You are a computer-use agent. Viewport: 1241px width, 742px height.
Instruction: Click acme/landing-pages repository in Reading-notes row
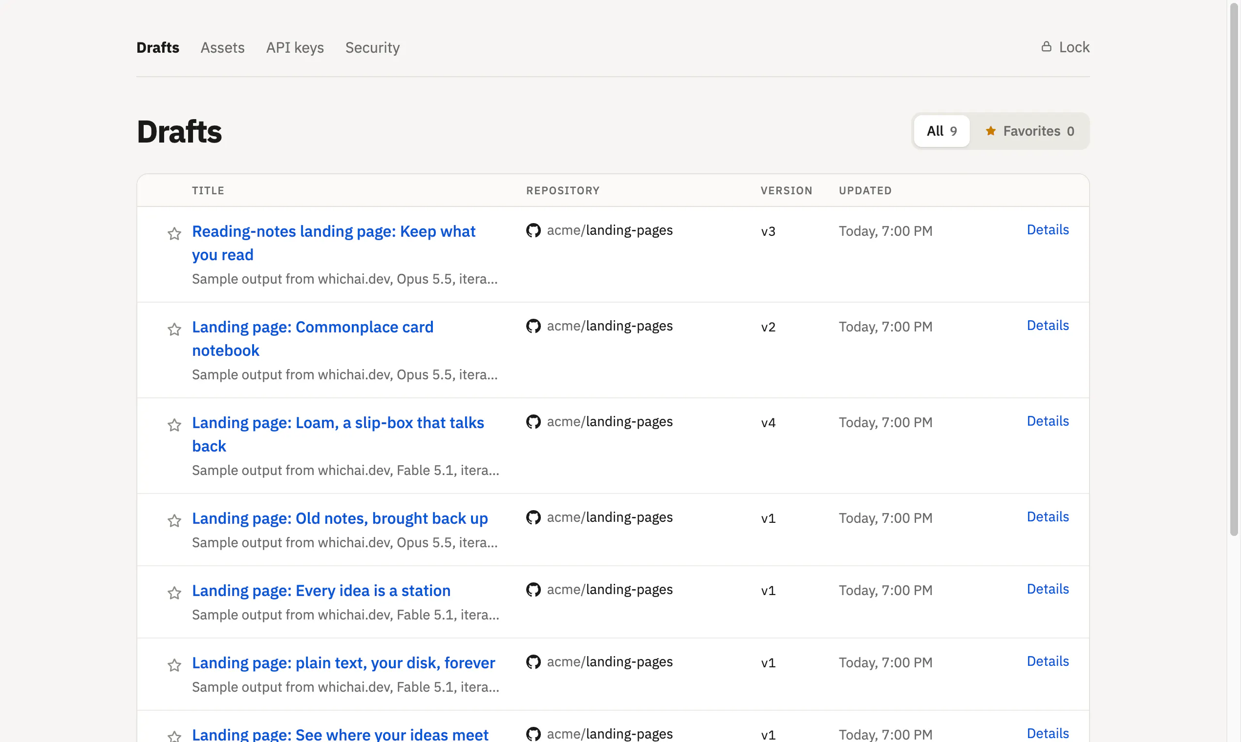click(x=609, y=230)
